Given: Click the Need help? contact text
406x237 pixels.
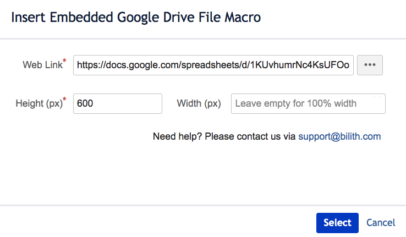Looking at the screenshot, I should coord(224,136).
